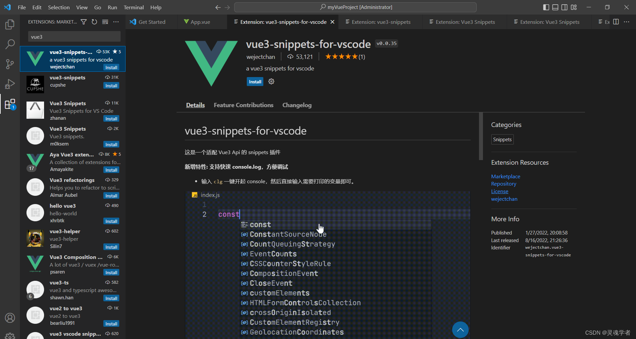Switch to Extension: vue3-snippets tab
Image resolution: width=636 pixels, height=339 pixels.
(381, 22)
